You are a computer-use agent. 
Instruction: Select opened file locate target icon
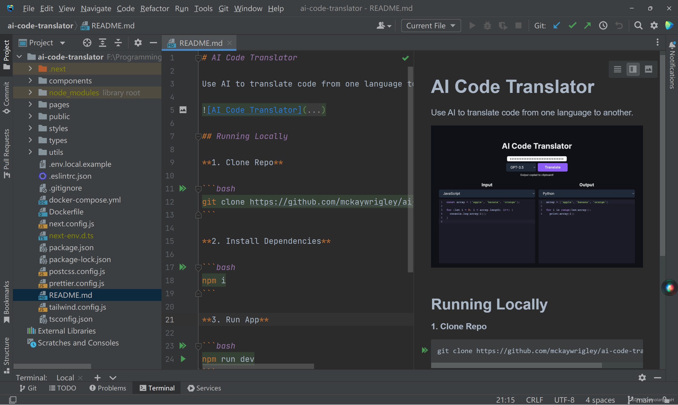pyautogui.click(x=87, y=43)
